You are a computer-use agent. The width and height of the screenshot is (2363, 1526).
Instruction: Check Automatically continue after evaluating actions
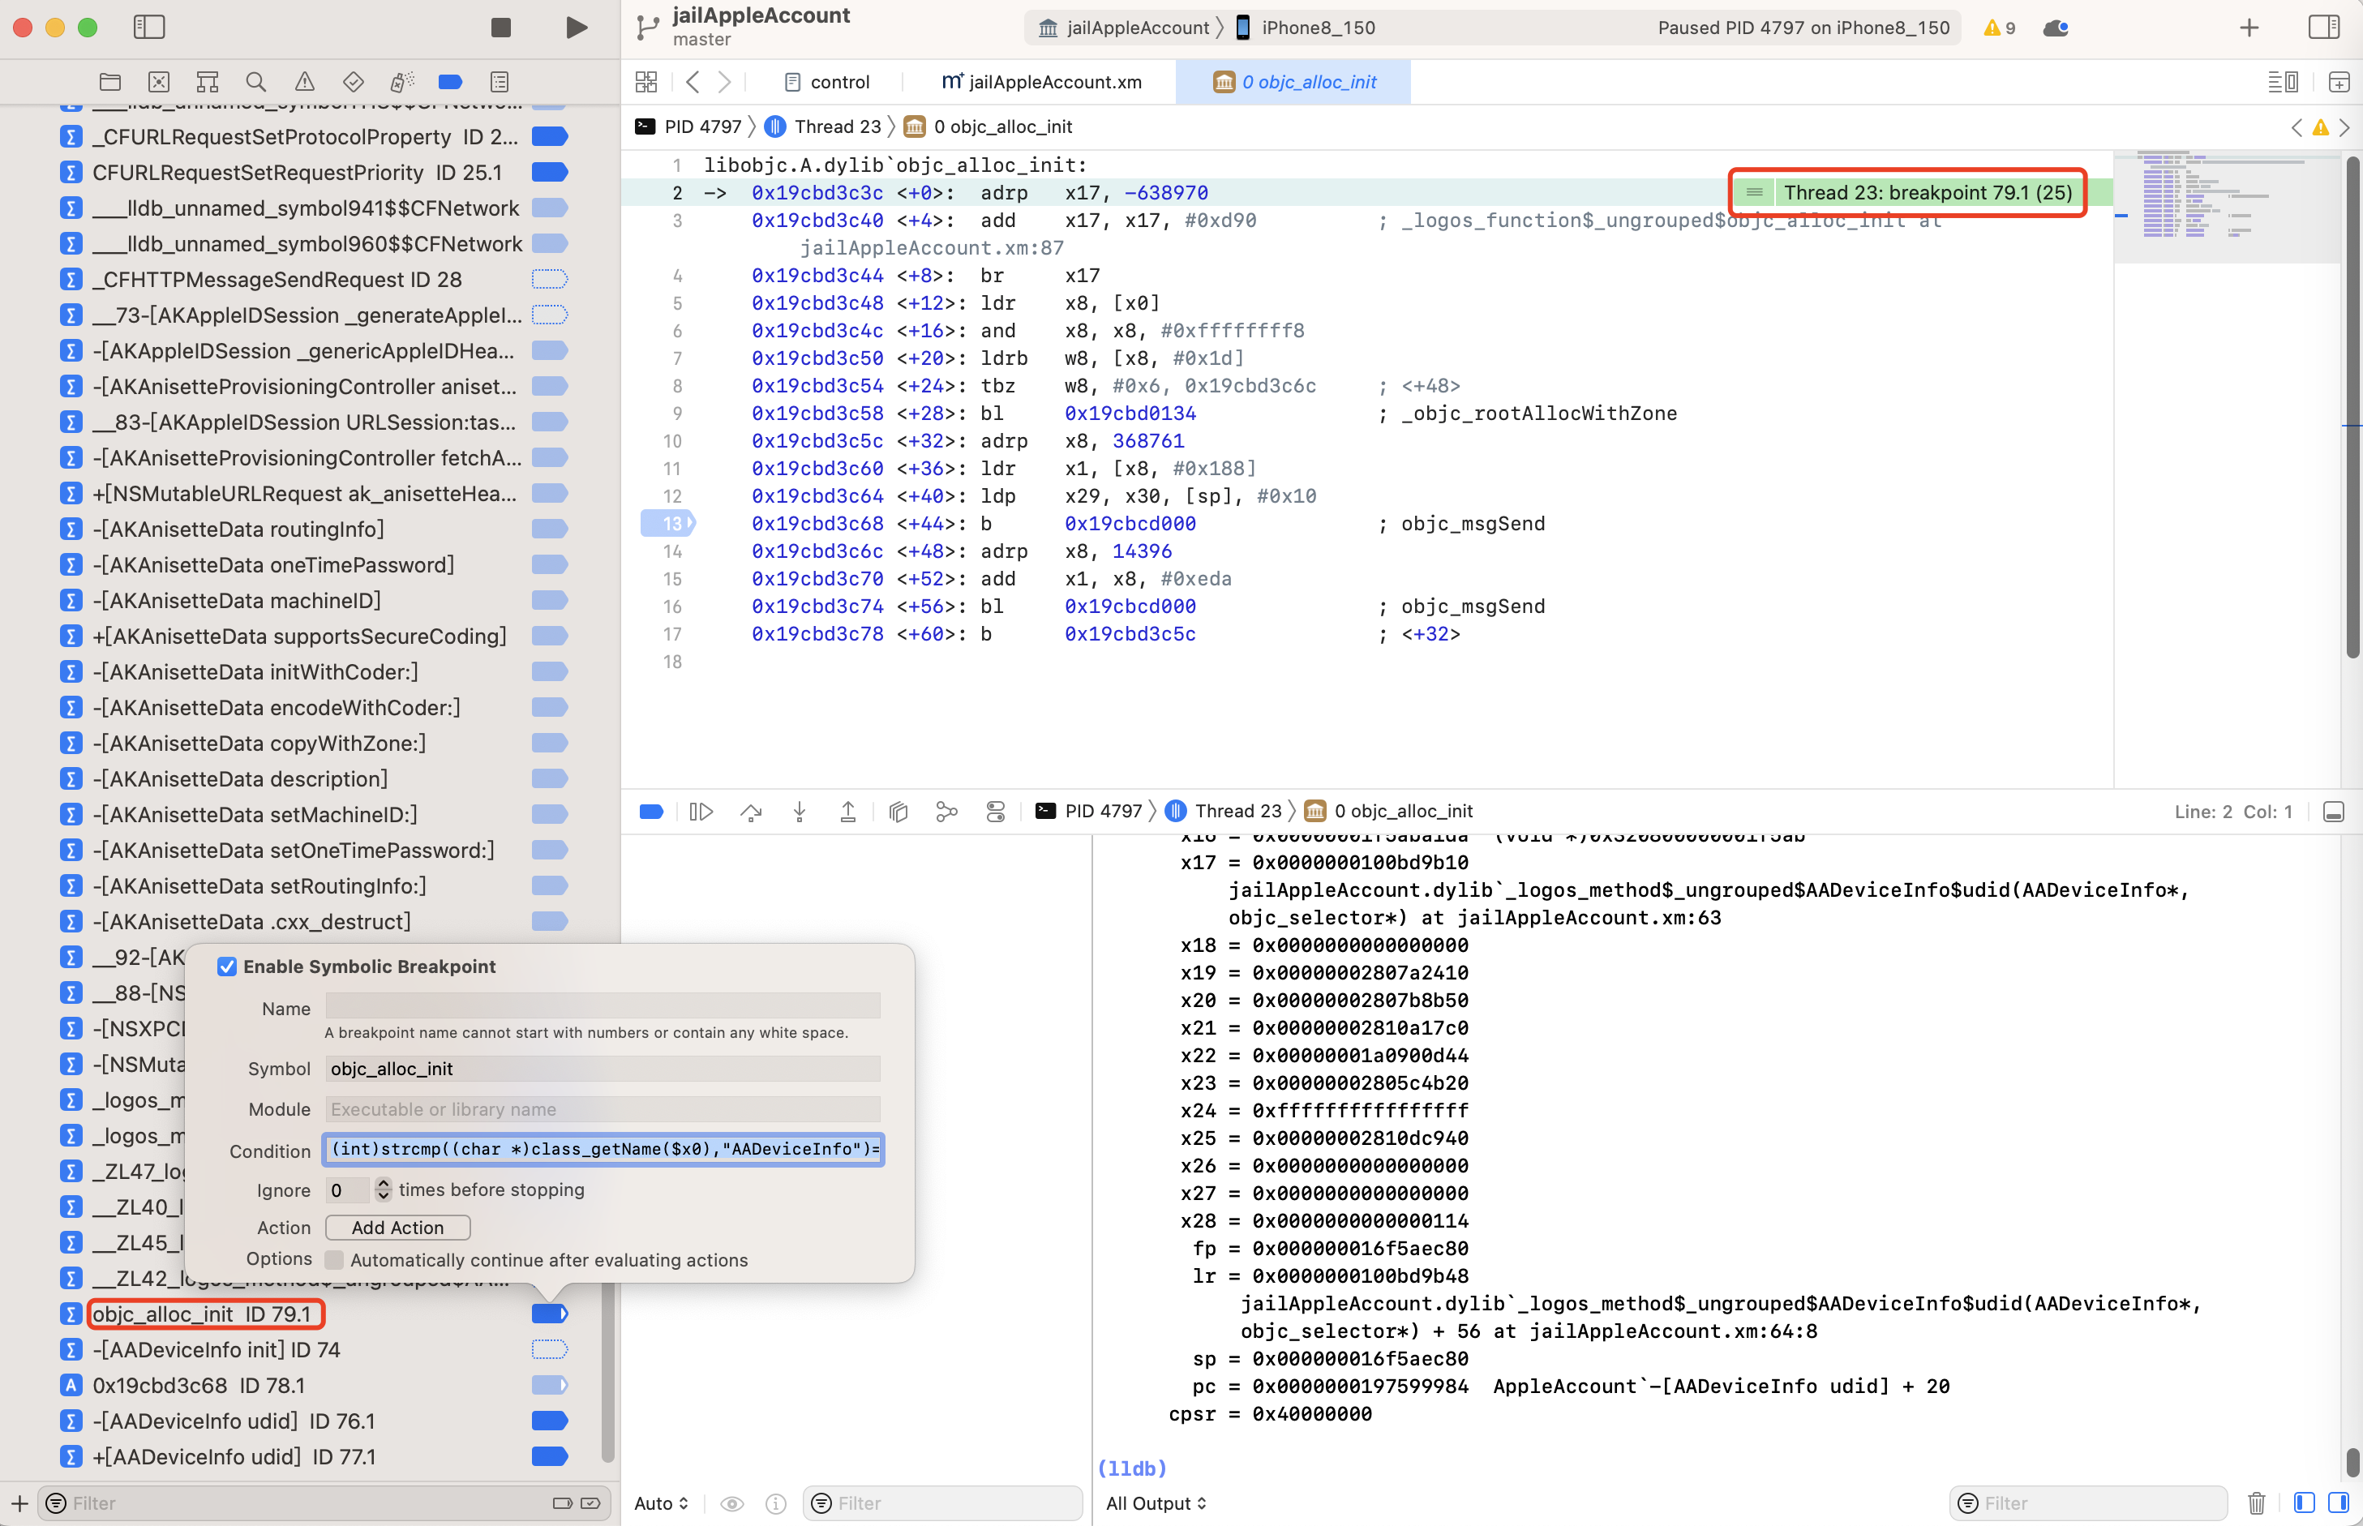[335, 1259]
